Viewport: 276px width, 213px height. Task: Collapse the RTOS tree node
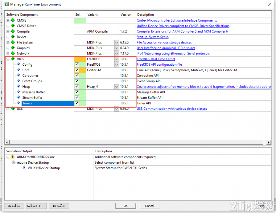click(x=8, y=59)
